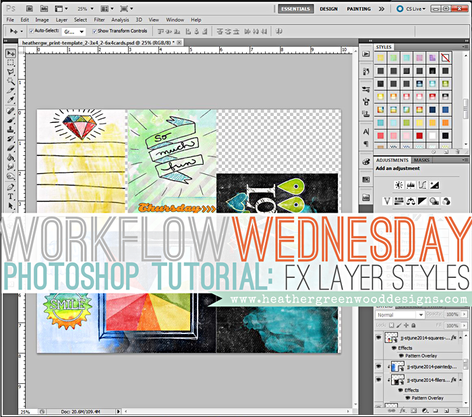The height and width of the screenshot is (417, 472).
Task: Toggle Lock all in the Layers panel
Action: (413, 325)
